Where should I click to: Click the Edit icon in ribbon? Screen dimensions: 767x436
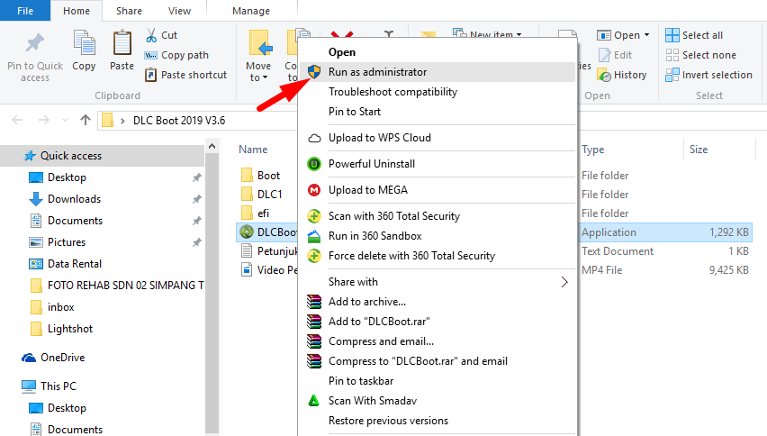pos(605,55)
